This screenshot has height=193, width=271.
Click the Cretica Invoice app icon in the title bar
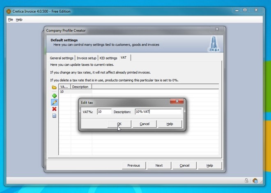(x=9, y=11)
